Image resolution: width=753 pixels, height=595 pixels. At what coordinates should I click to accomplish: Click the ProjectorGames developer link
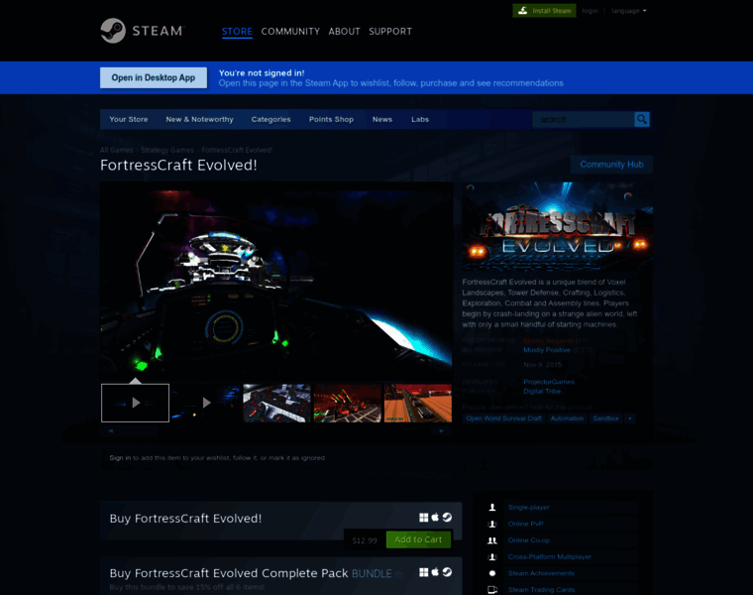click(549, 382)
